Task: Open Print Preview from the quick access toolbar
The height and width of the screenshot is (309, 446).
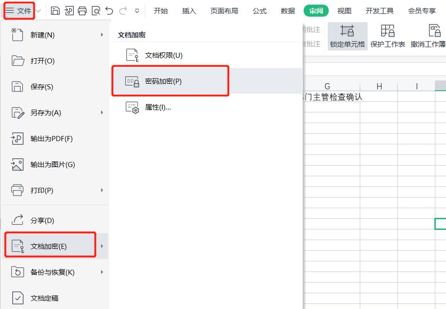Action: [x=96, y=10]
